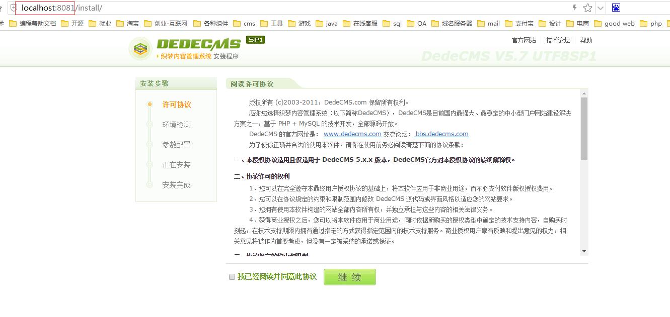Click the DedeCMS logo icon
670x317 pixels.
click(140, 49)
